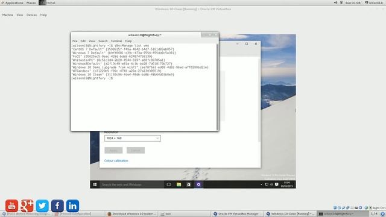Click the "WhitestarPC" line in terminal
The height and width of the screenshot is (217, 386).
[118, 60]
